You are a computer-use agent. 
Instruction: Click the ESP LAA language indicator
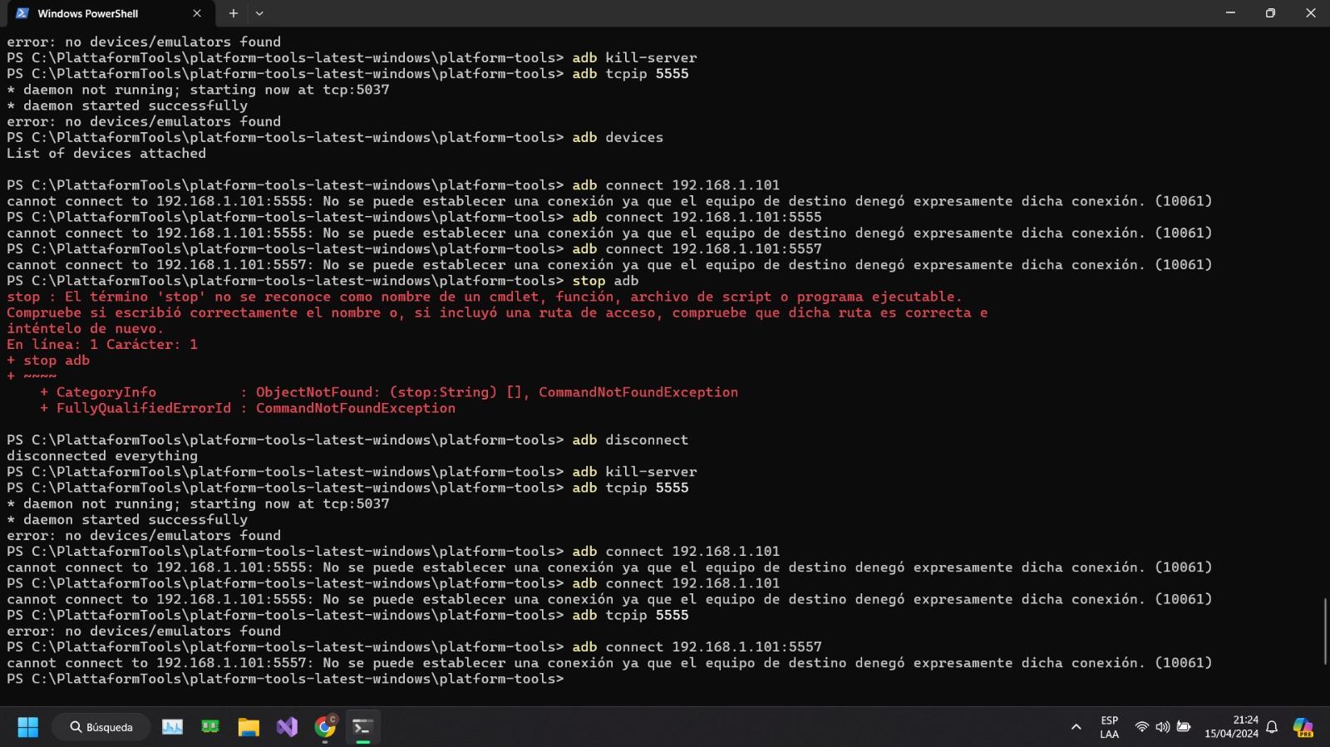1109,727
